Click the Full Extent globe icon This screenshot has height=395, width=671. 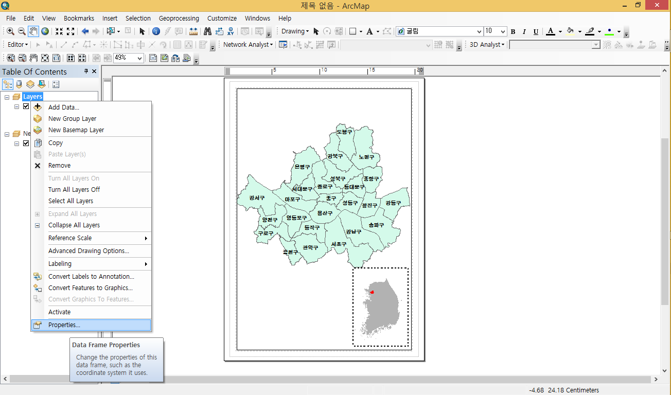pyautogui.click(x=45, y=31)
